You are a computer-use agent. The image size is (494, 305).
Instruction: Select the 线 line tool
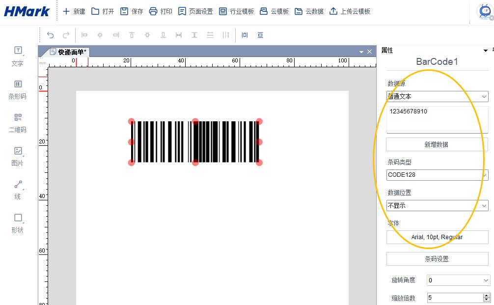(x=18, y=189)
